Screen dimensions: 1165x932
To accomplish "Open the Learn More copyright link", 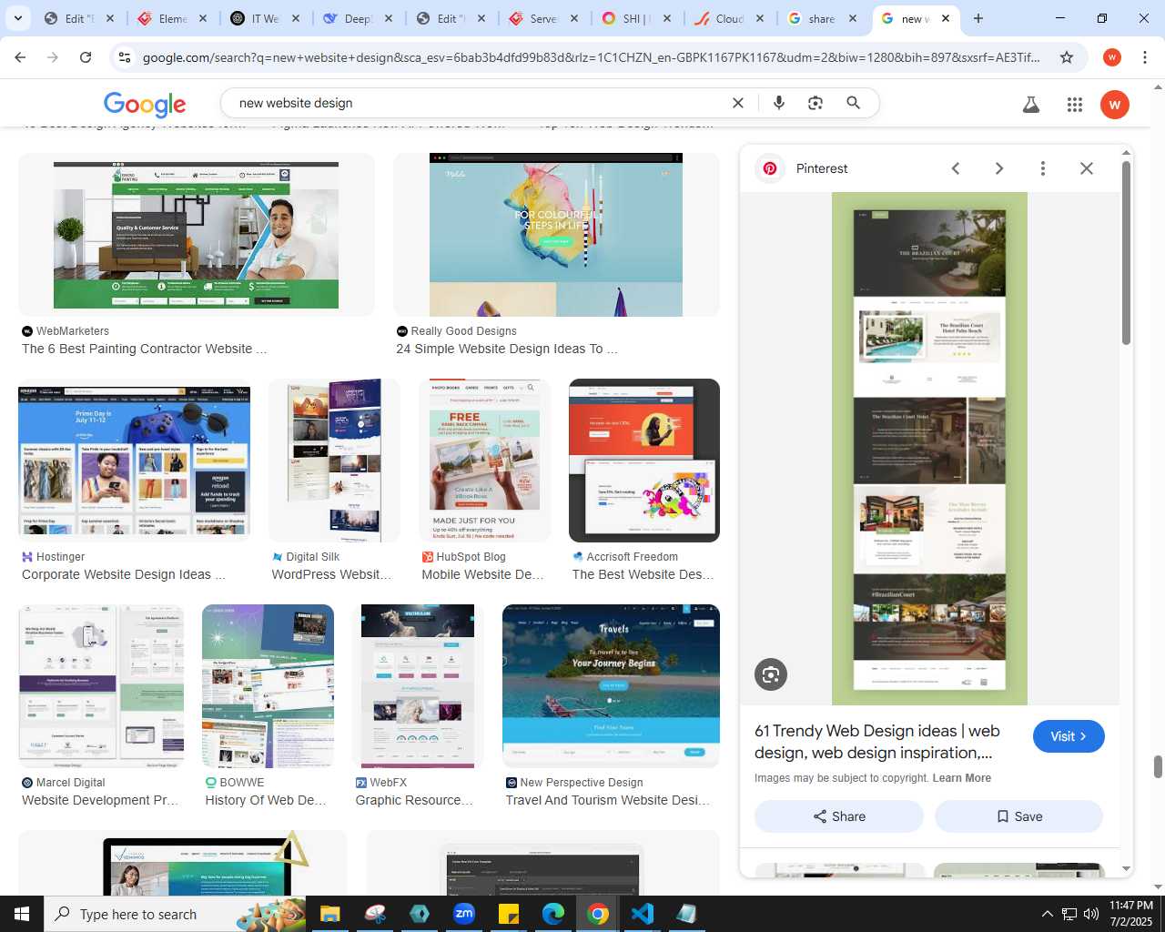I will tap(961, 778).
